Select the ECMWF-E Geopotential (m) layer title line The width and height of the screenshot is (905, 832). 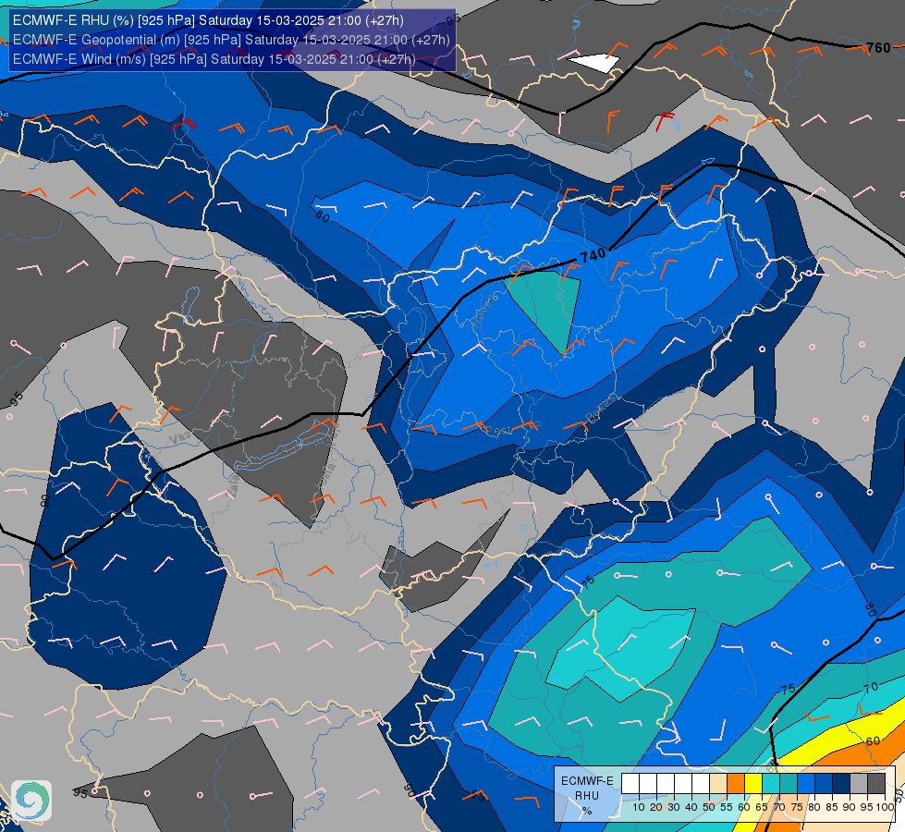[231, 40]
